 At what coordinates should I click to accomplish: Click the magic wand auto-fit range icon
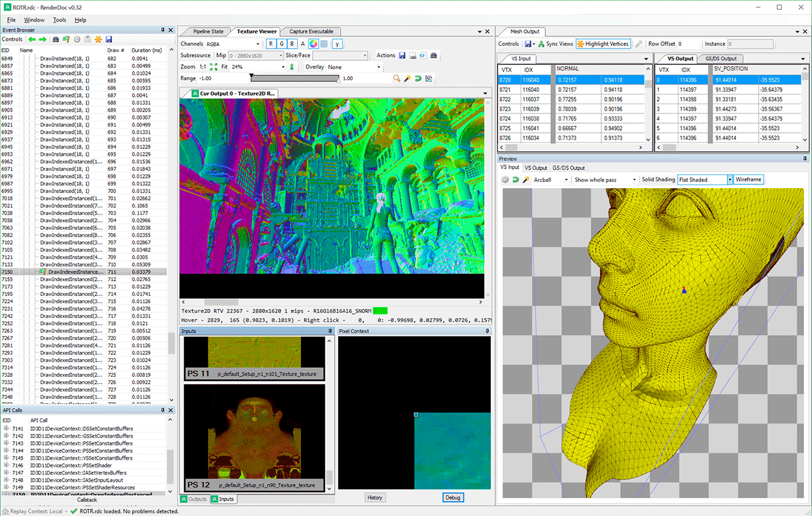tap(408, 78)
